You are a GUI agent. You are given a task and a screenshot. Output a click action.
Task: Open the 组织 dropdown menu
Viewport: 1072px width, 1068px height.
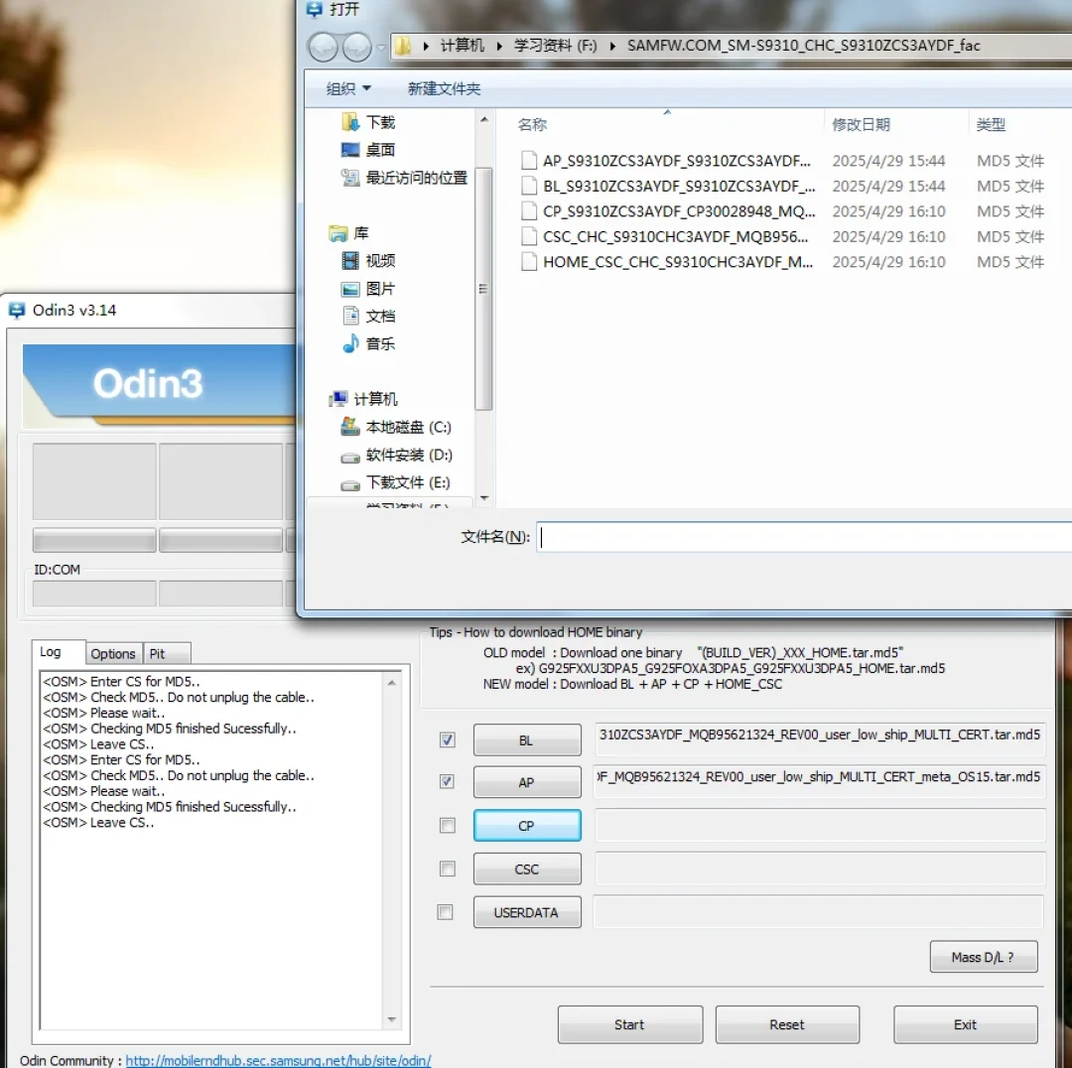[x=348, y=89]
